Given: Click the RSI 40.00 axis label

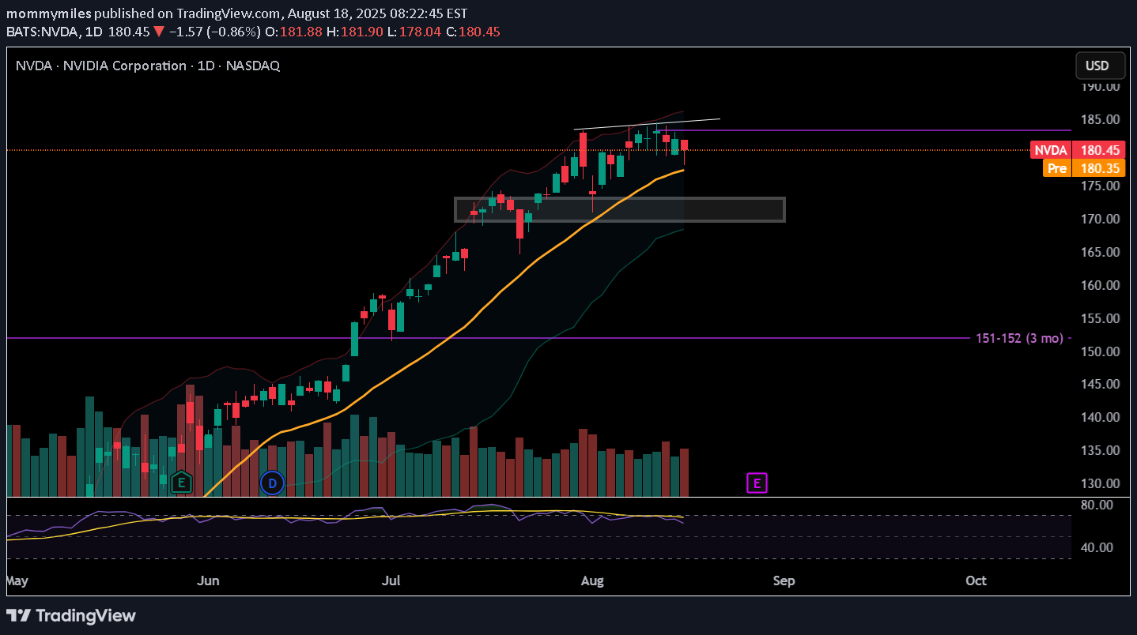Looking at the screenshot, I should click(1097, 547).
